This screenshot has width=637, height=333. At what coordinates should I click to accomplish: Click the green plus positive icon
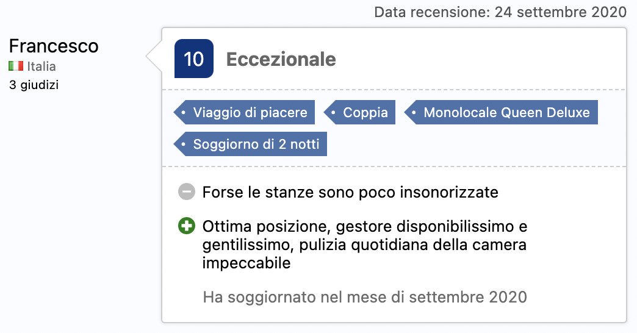point(187,226)
